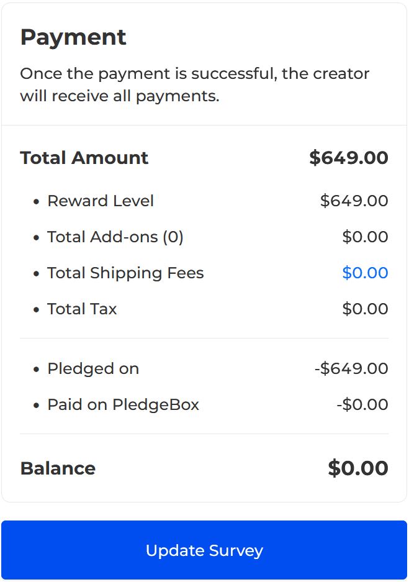Select the Total Amount label

[x=84, y=158]
